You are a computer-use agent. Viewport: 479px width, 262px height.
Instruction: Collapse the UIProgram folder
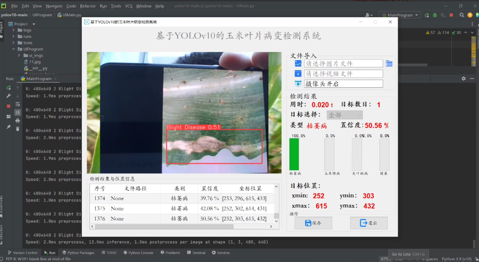(14, 49)
